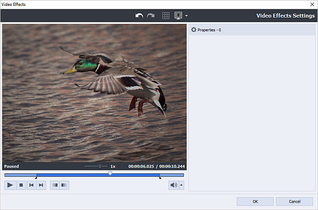This screenshot has height=210, width=318.
Task: Click effect start marker on timeline
Action: [x=36, y=178]
